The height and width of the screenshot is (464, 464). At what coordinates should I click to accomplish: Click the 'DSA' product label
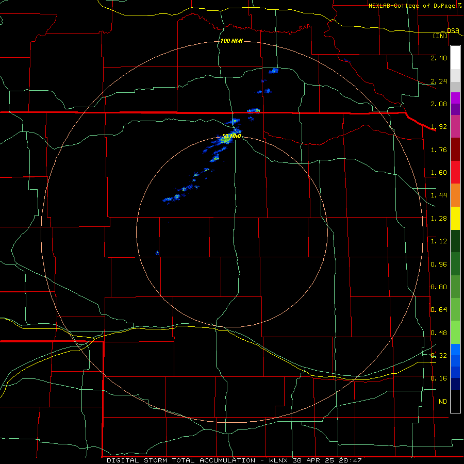(453, 31)
